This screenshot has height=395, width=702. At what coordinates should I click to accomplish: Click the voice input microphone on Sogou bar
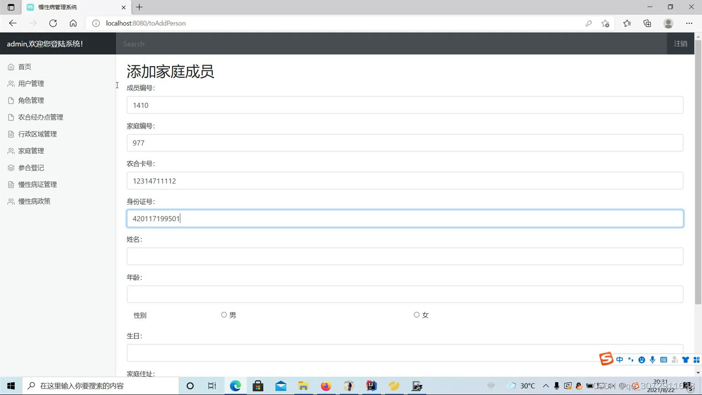653,360
